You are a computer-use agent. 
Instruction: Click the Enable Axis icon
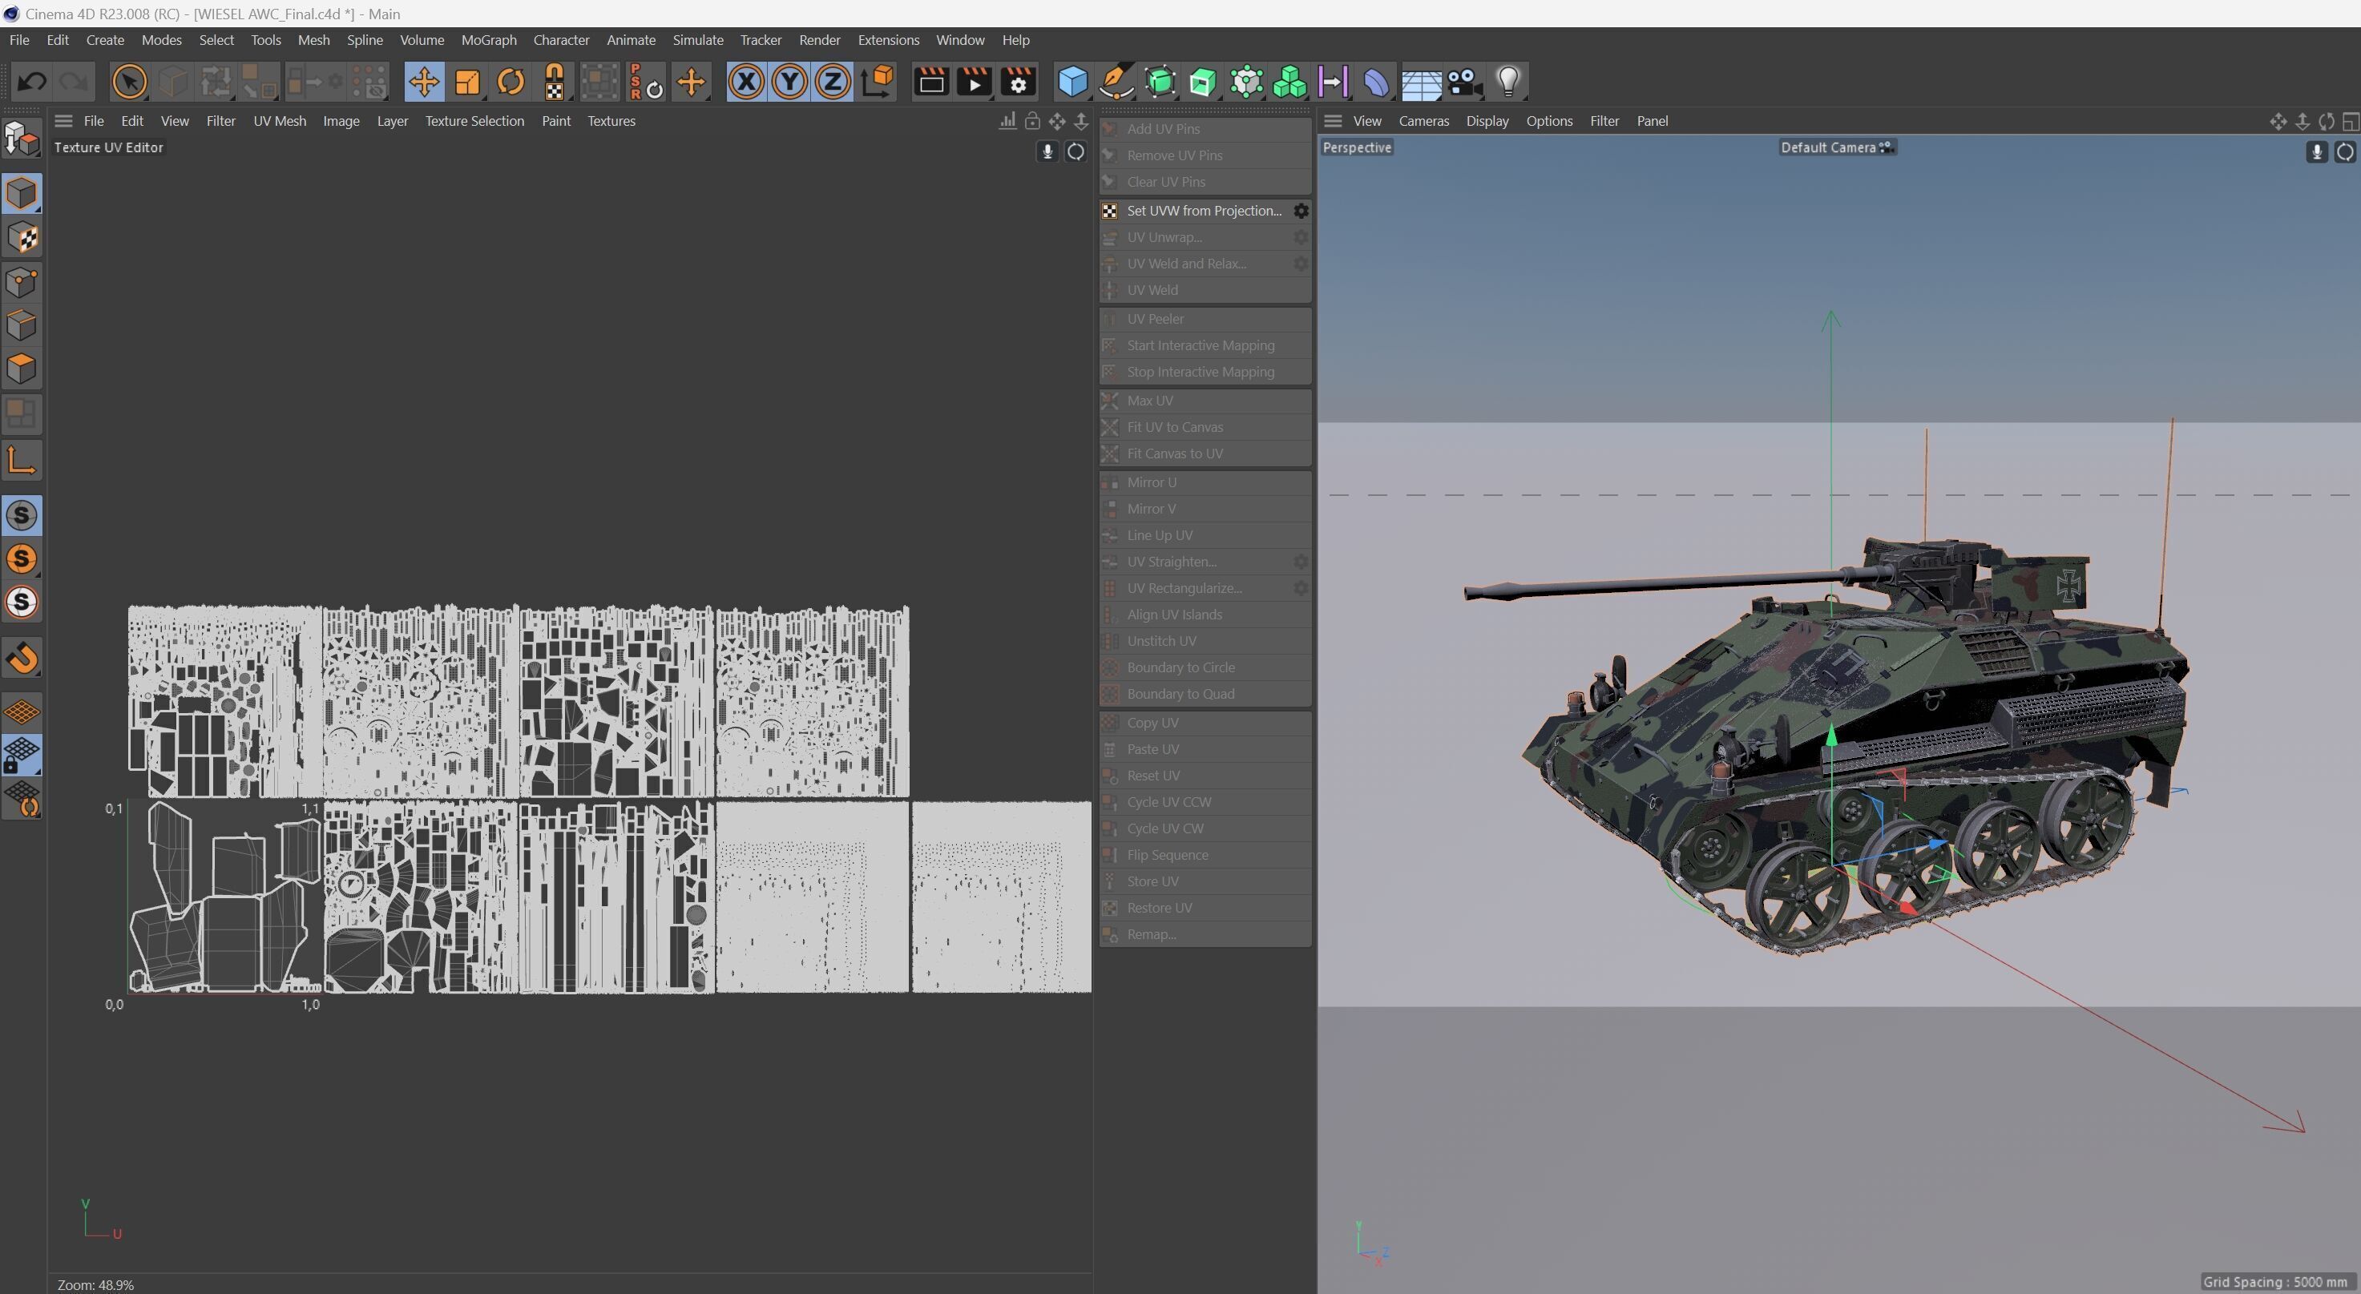pos(22,460)
